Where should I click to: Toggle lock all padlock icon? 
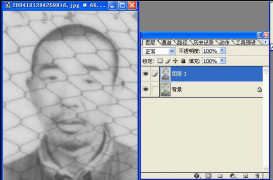pos(183,61)
